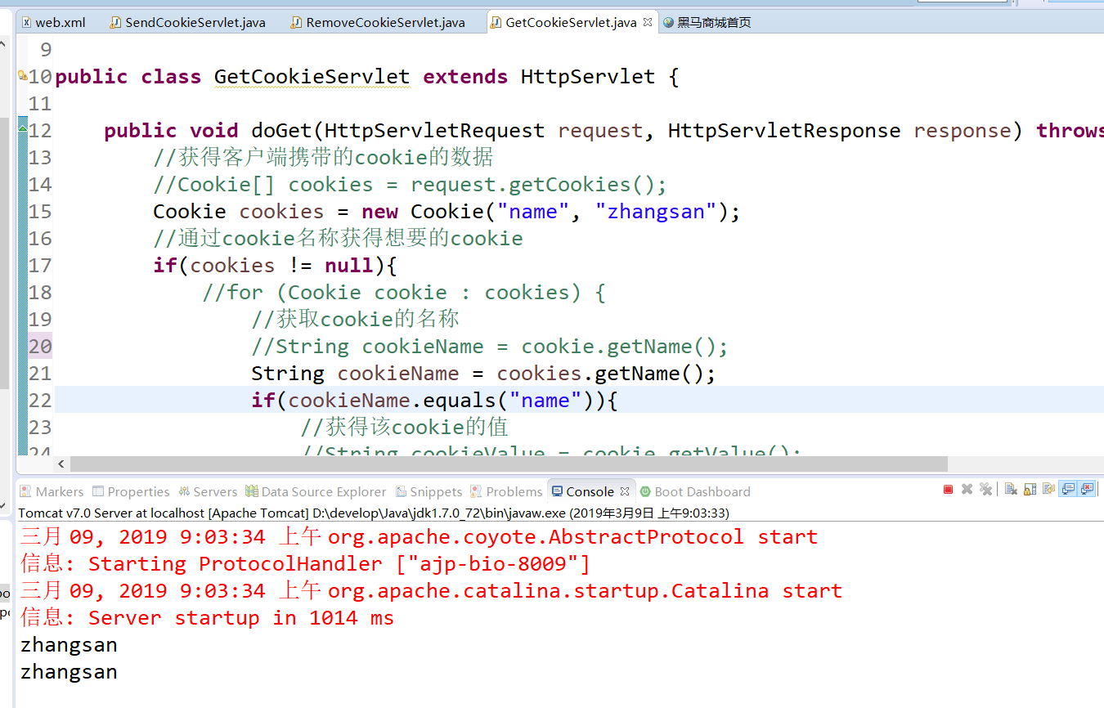Click the Terminate server icon
1104x708 pixels.
948,490
